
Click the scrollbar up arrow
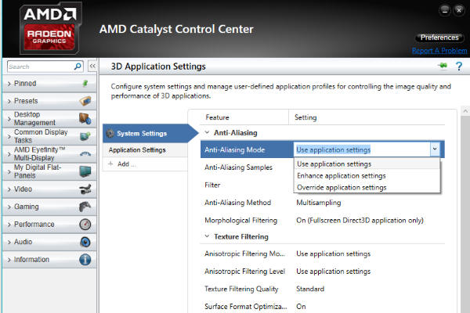click(x=465, y=111)
